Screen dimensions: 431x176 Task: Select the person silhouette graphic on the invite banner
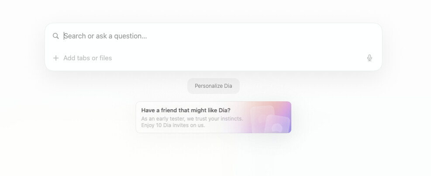tap(277, 128)
